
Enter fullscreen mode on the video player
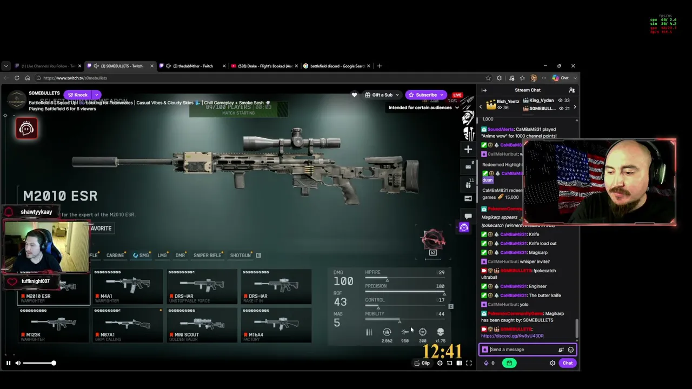(469, 363)
